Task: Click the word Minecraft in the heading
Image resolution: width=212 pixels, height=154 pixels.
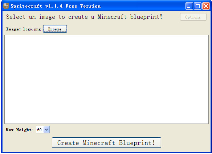Action: coord(112,17)
